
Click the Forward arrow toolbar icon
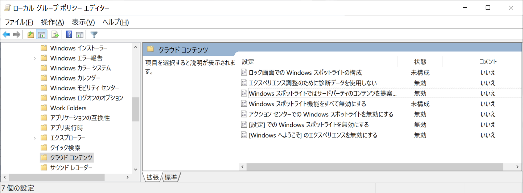pos(16,35)
